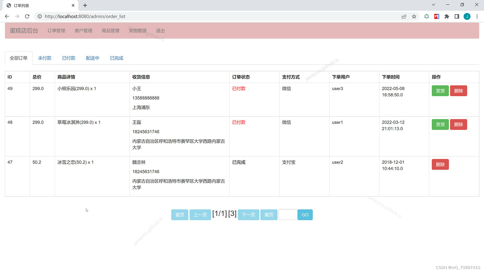The height and width of the screenshot is (272, 484).
Task: Switch to the 配送中 orders tab
Action: point(93,58)
